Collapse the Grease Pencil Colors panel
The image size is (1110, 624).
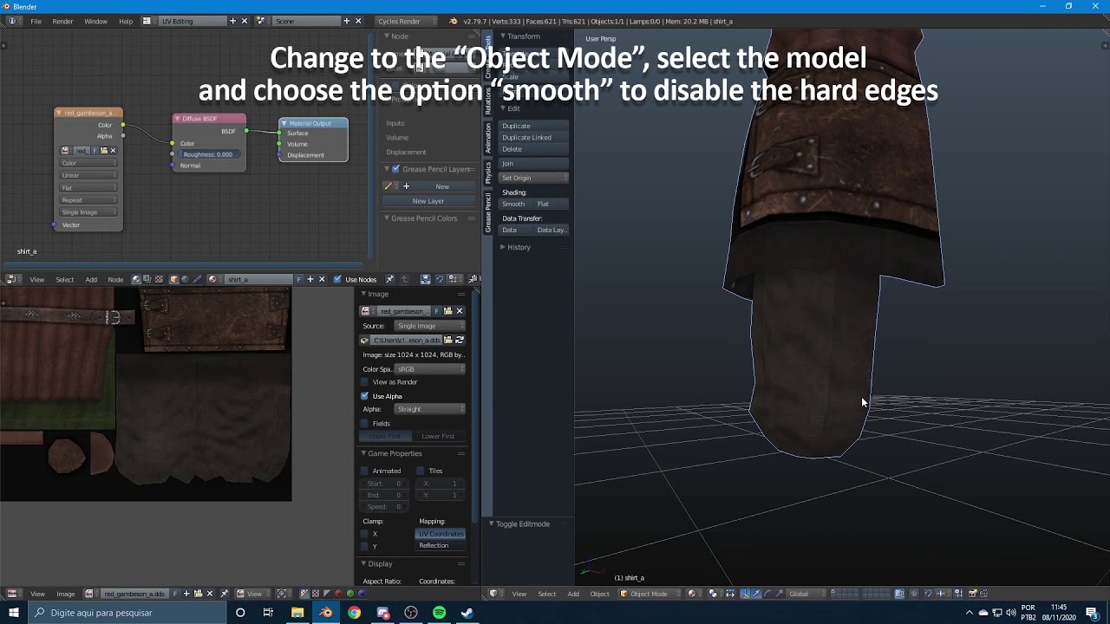(x=387, y=218)
